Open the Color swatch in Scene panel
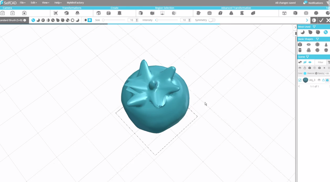 305,73
